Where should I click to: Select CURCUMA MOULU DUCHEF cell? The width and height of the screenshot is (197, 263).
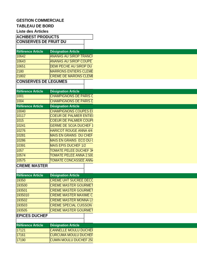pos(71,236)
